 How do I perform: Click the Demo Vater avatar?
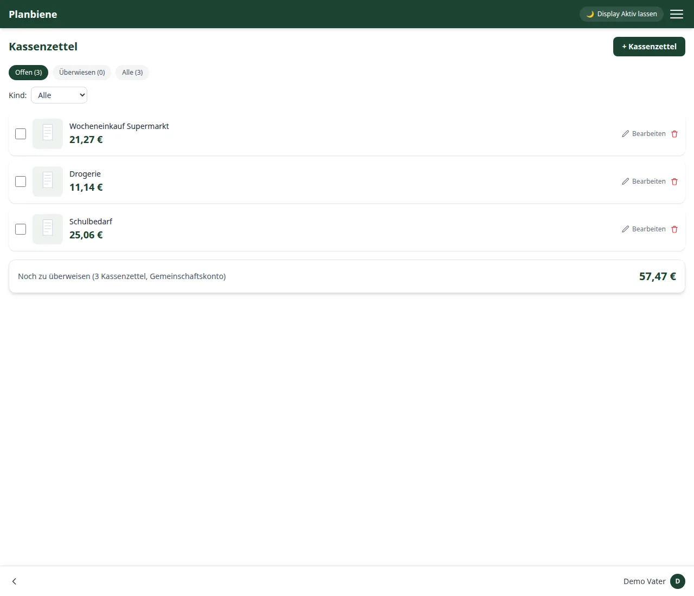tap(678, 581)
